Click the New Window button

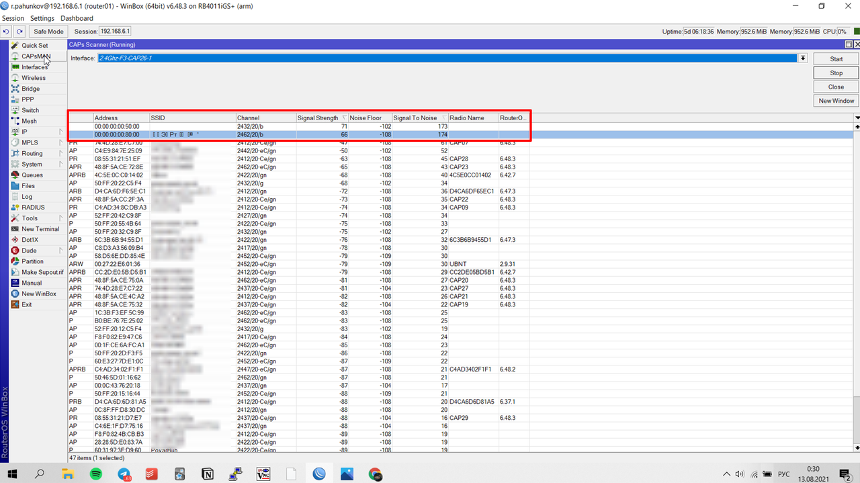836,101
